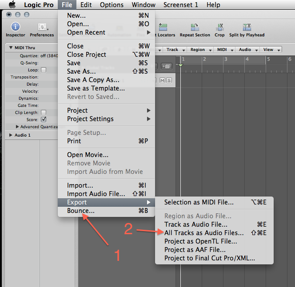Click Import menu item
The image size is (295, 287).
[x=106, y=185]
